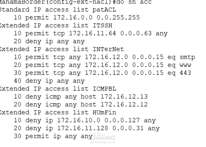Viewport: 206px width, 147px height.
Task: Select the line ending in eq www
Action: pyautogui.click(x=102, y=65)
